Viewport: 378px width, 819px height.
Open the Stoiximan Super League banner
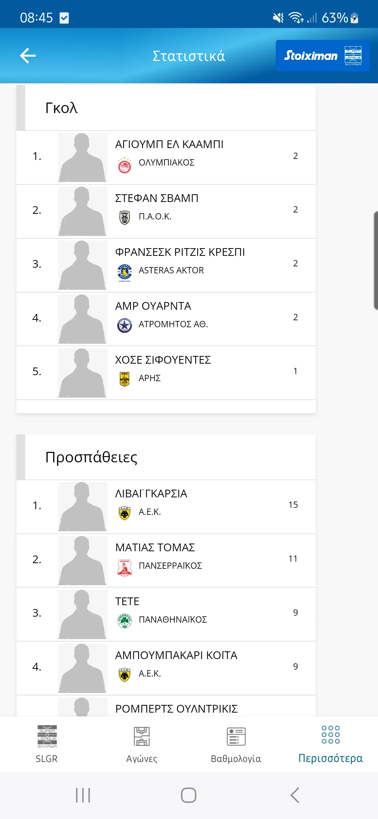pos(323,56)
